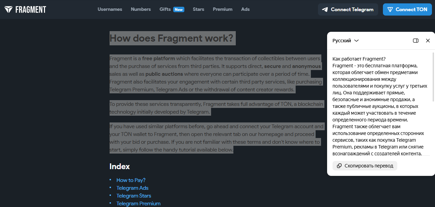The width and height of the screenshot is (435, 207).
Task: Open the Gifts section
Action: click(165, 9)
